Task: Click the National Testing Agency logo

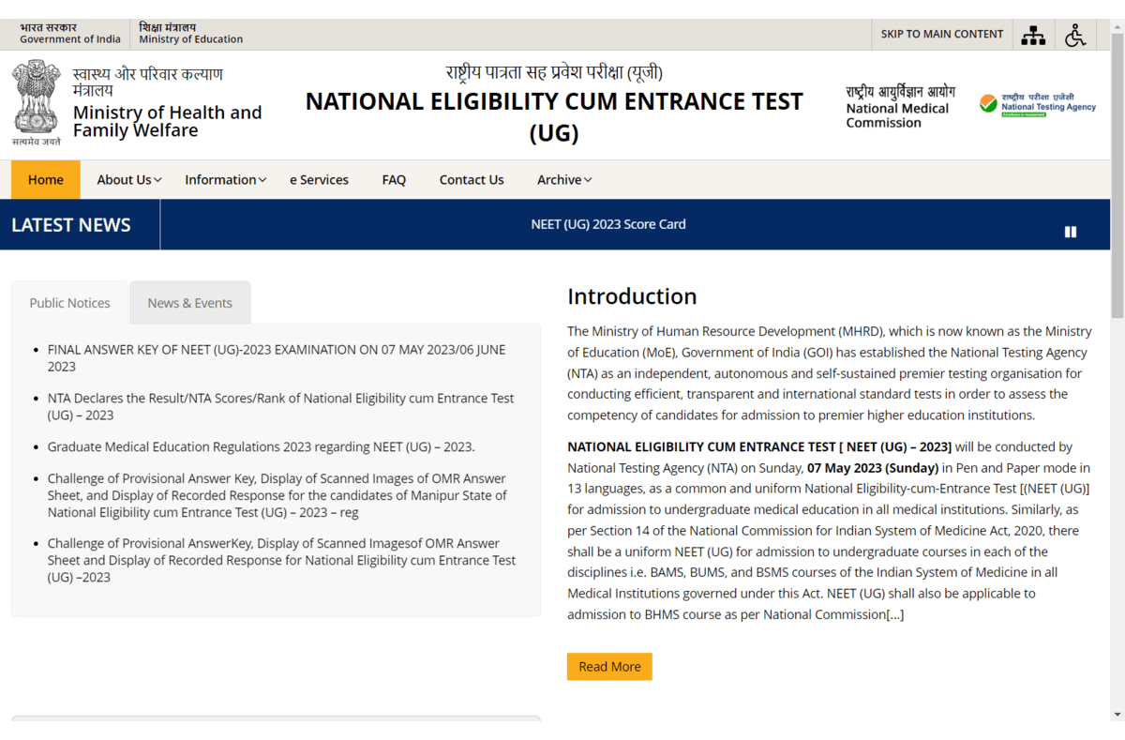Action: [x=1038, y=104]
